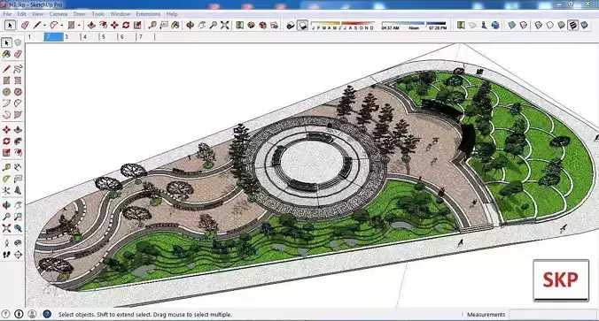Select the Make Component tool in left toolbar
The image size is (599, 321).
pos(18,42)
